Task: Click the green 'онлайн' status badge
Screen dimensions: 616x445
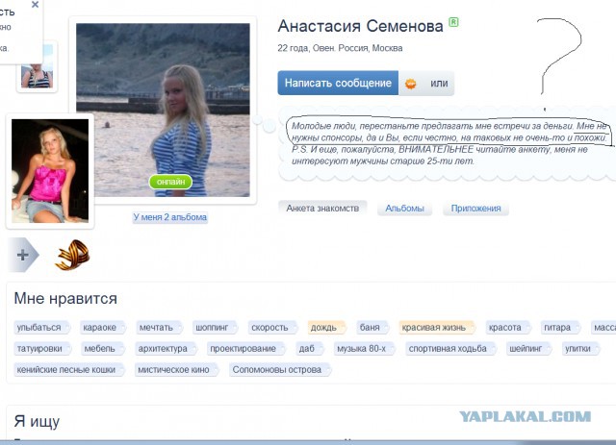Action: tap(170, 182)
